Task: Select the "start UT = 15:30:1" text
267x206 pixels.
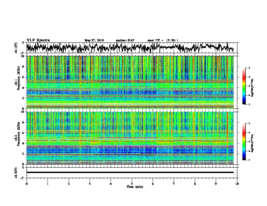Action: click(x=163, y=40)
